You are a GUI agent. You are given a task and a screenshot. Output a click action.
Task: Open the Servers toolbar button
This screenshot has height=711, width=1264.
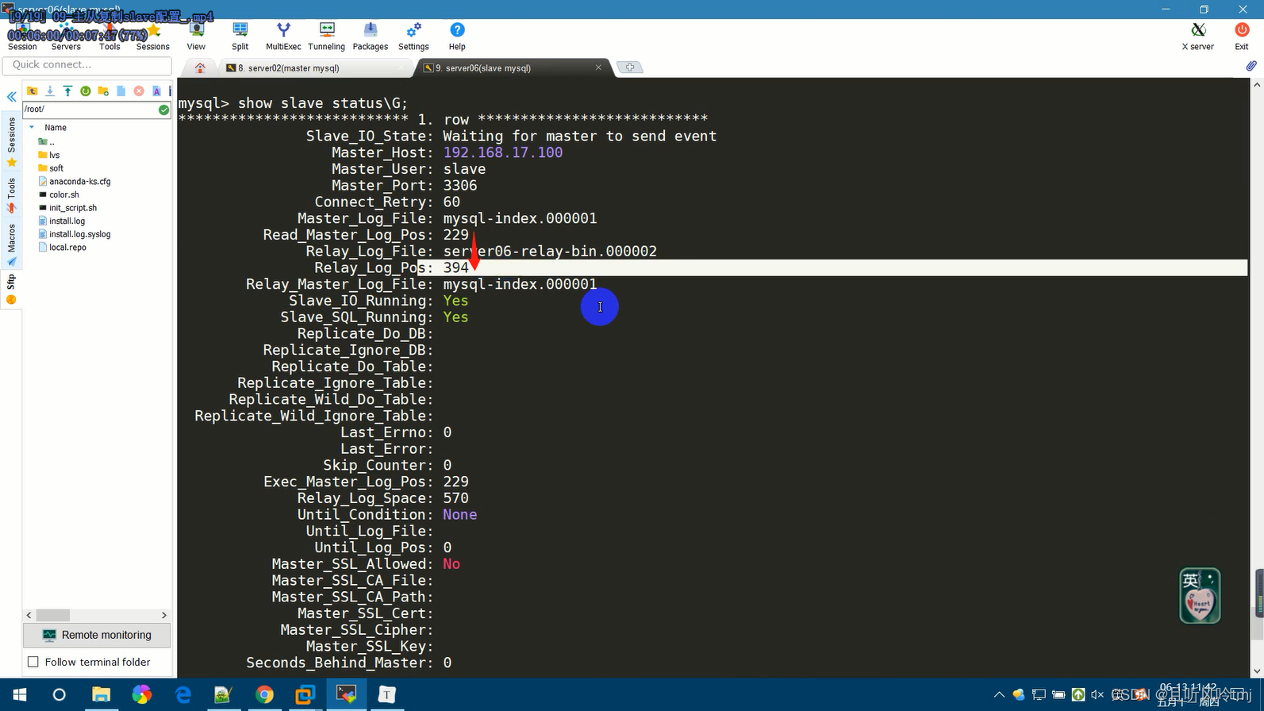click(x=66, y=37)
